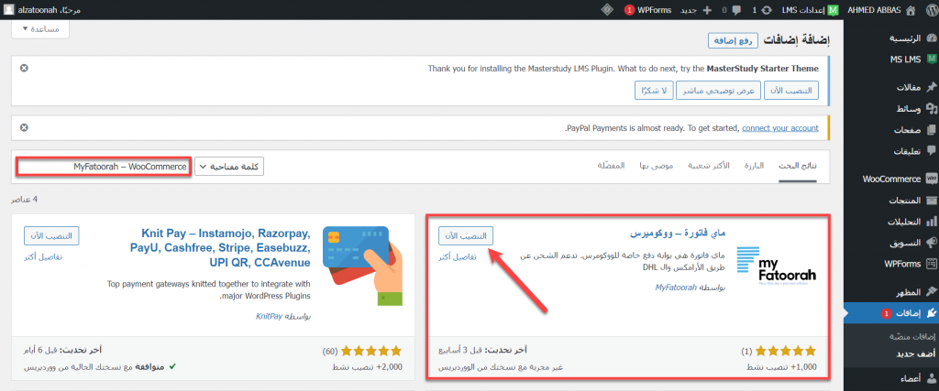Open the KnitPay author link
This screenshot has height=391, width=939.
click(x=271, y=315)
